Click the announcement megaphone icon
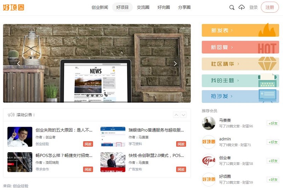This screenshot has height=190, width=283. coord(11,115)
